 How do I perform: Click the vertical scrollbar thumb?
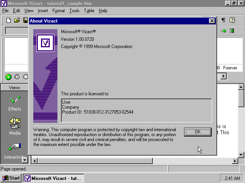click(241, 98)
